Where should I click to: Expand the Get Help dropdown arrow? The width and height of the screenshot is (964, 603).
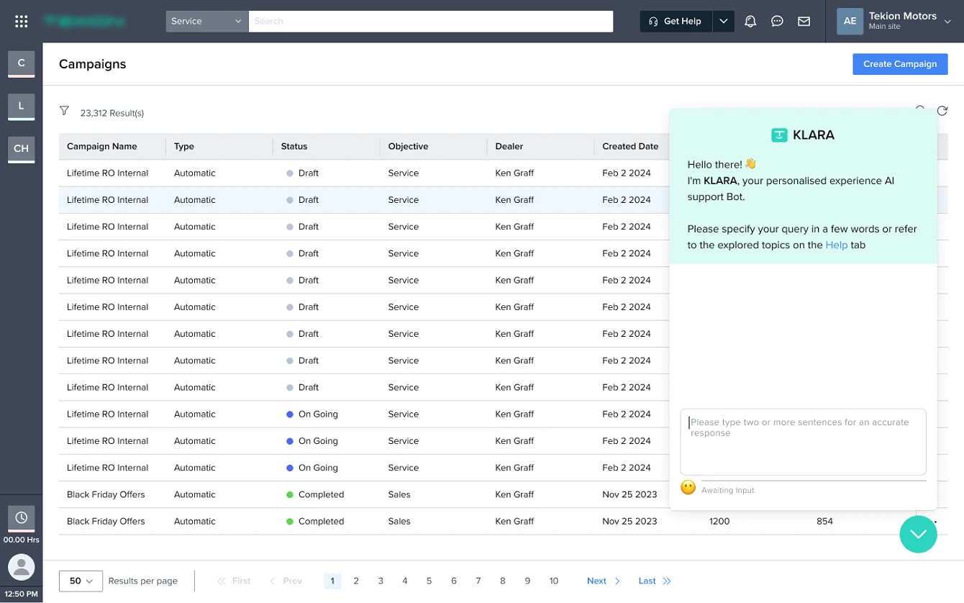pos(723,22)
